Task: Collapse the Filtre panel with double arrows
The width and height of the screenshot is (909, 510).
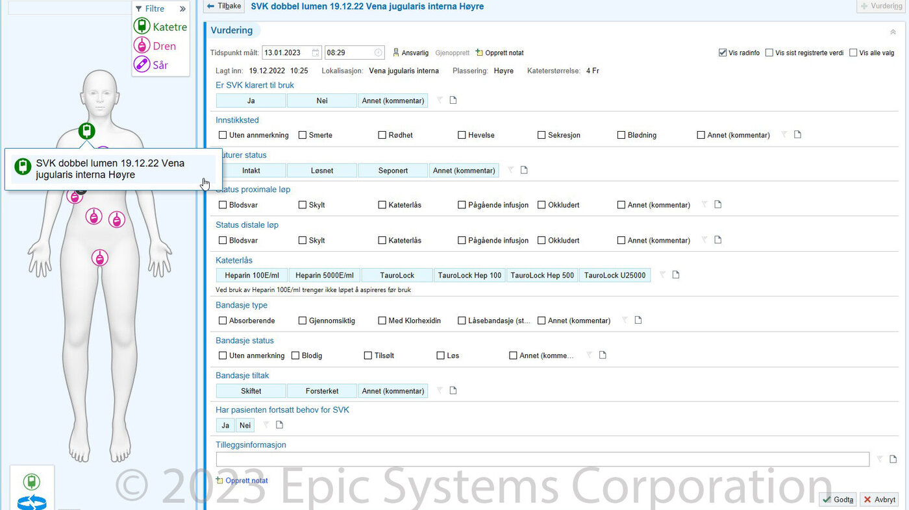Action: [x=182, y=9]
